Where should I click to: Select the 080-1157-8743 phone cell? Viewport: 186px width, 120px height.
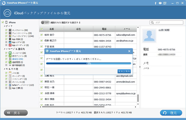[104, 47]
